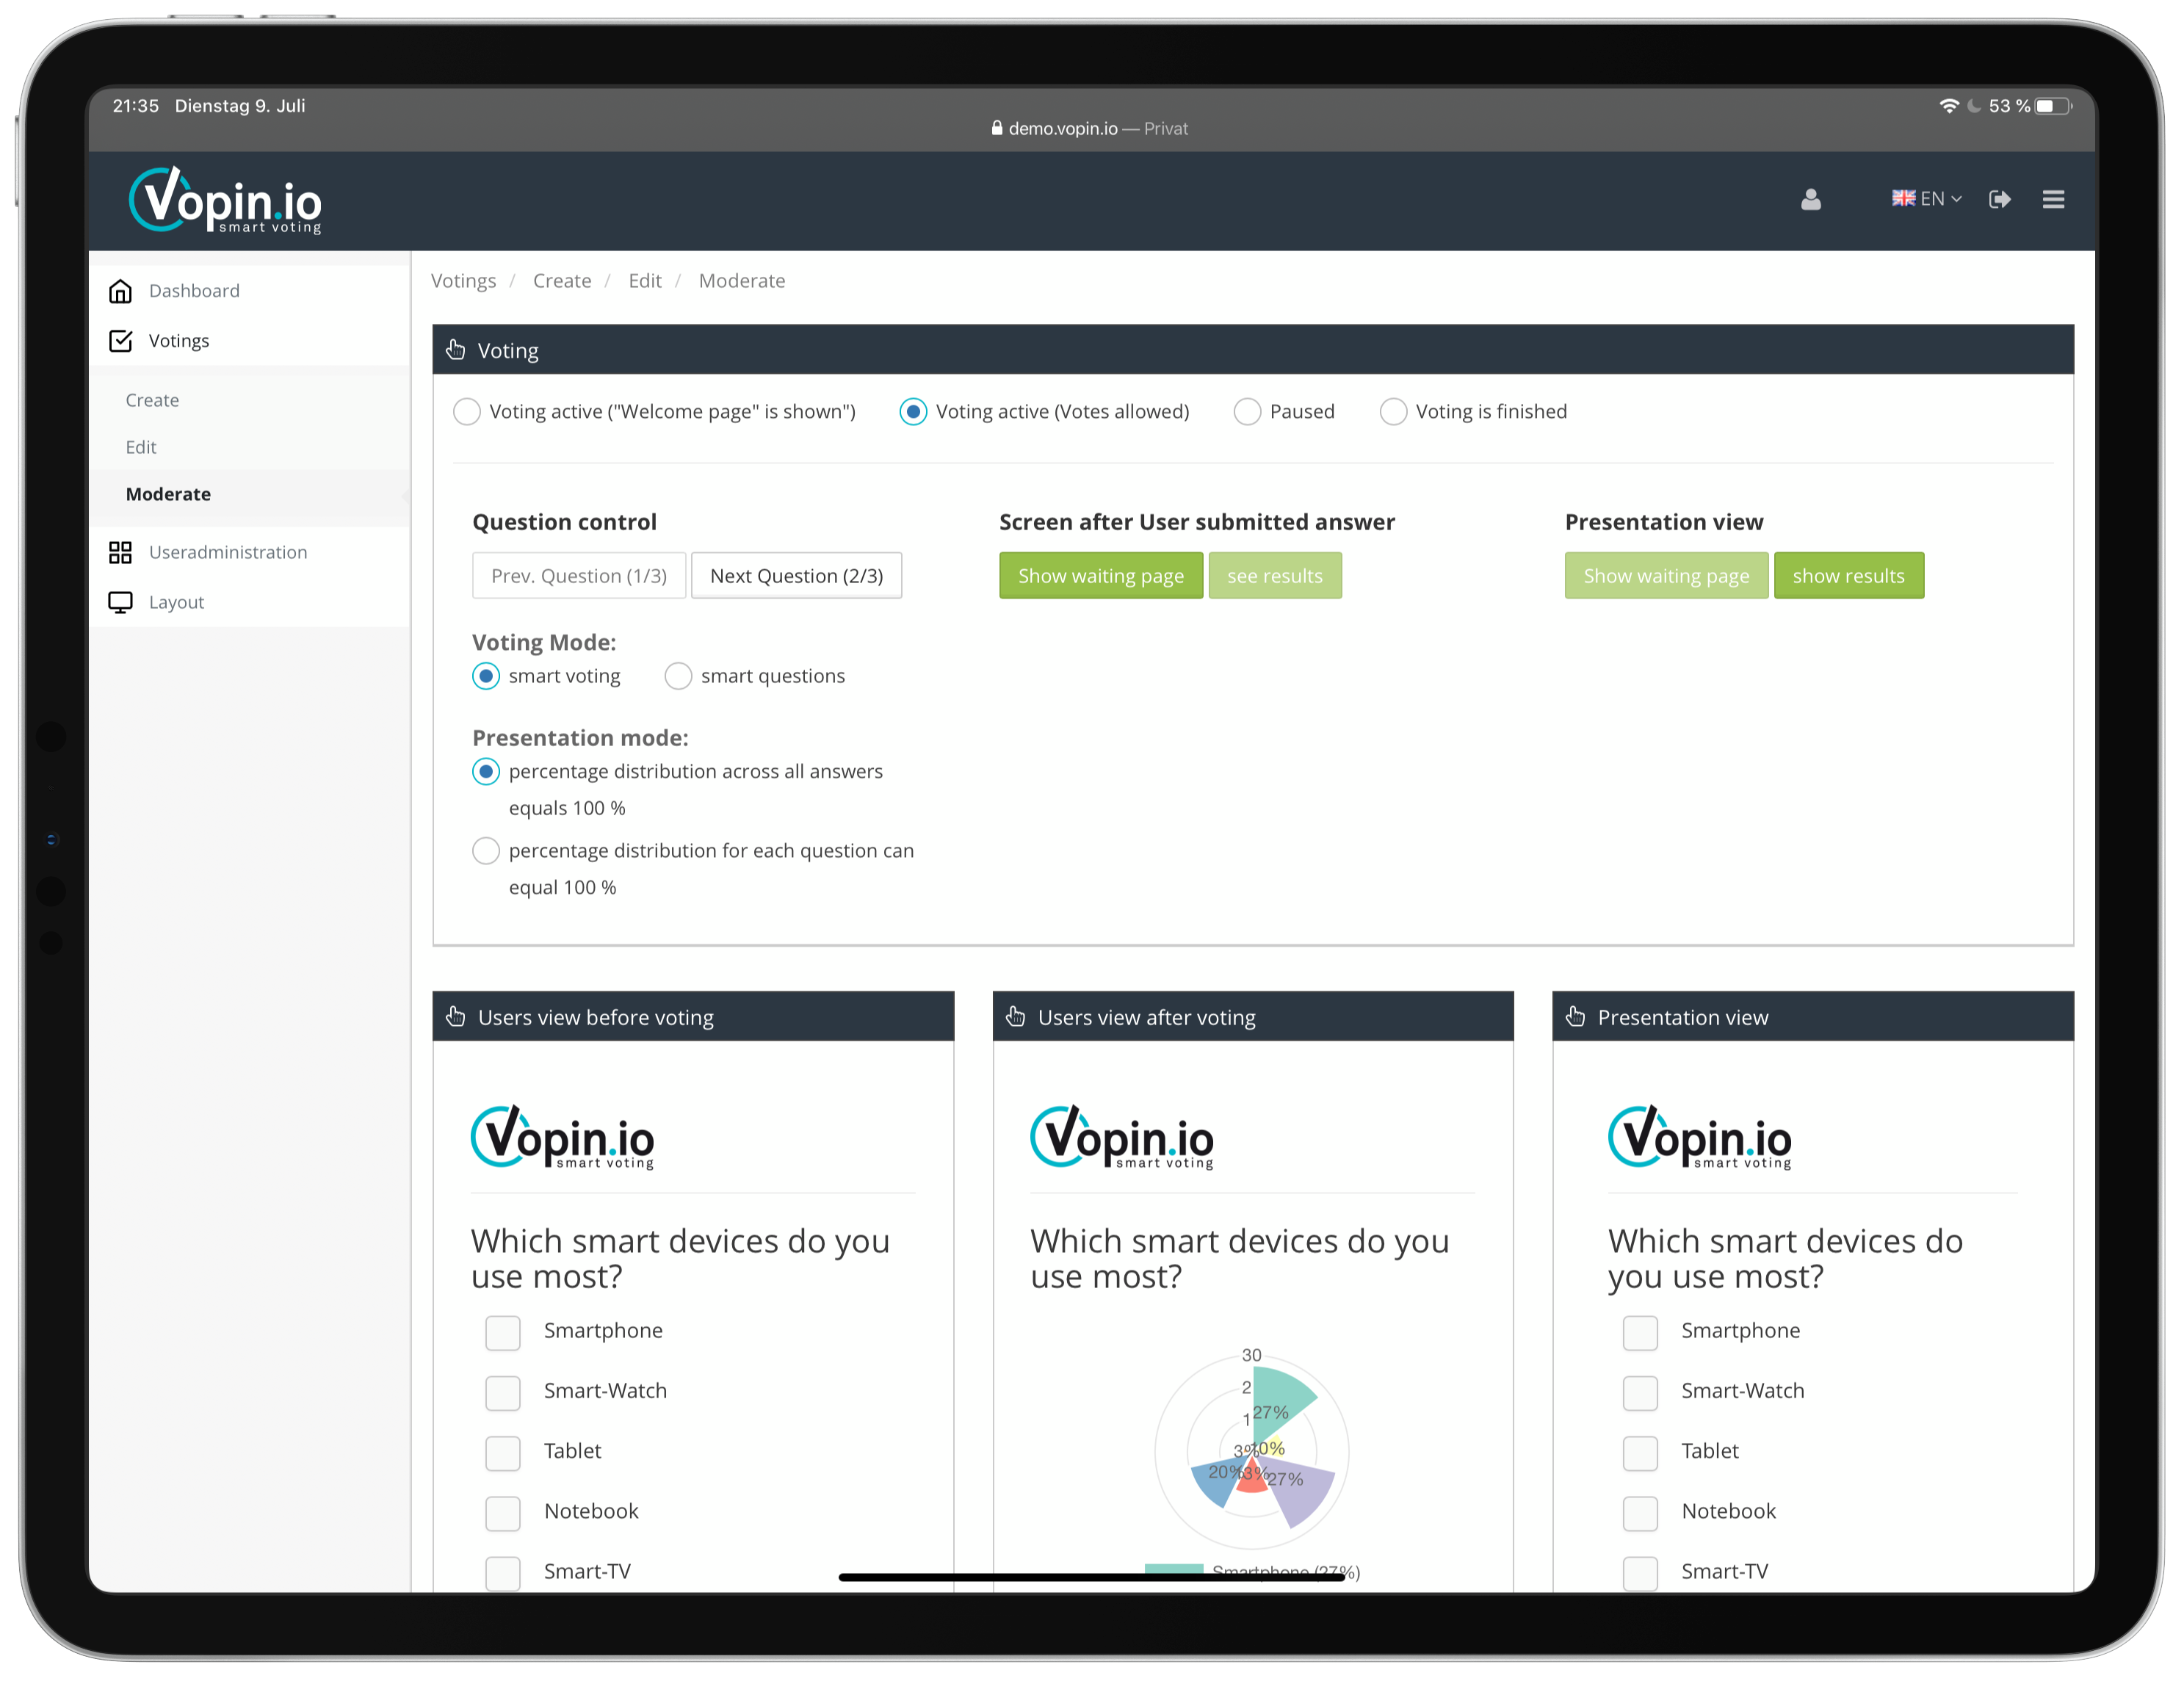
Task: Select Moderate in the sidebar
Action: point(168,493)
